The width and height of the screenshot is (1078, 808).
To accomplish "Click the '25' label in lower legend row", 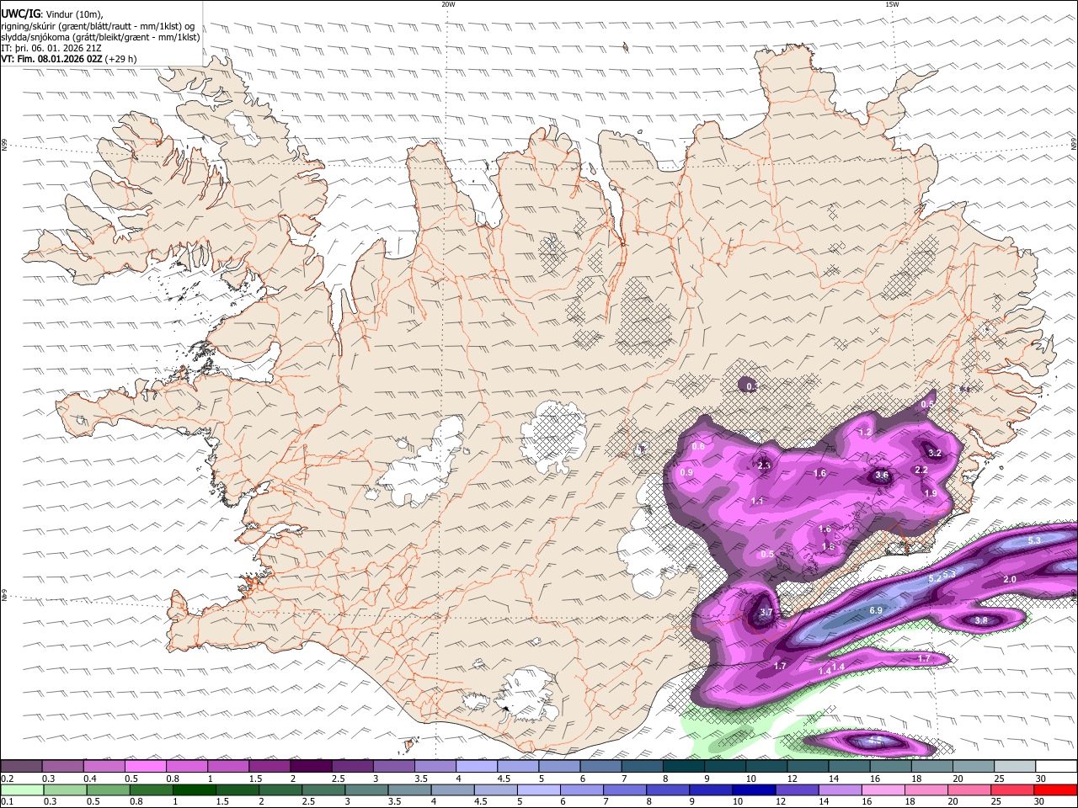I will pyautogui.click(x=997, y=801).
